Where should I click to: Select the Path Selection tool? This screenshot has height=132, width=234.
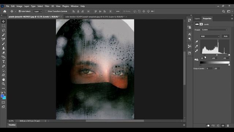[3, 71]
